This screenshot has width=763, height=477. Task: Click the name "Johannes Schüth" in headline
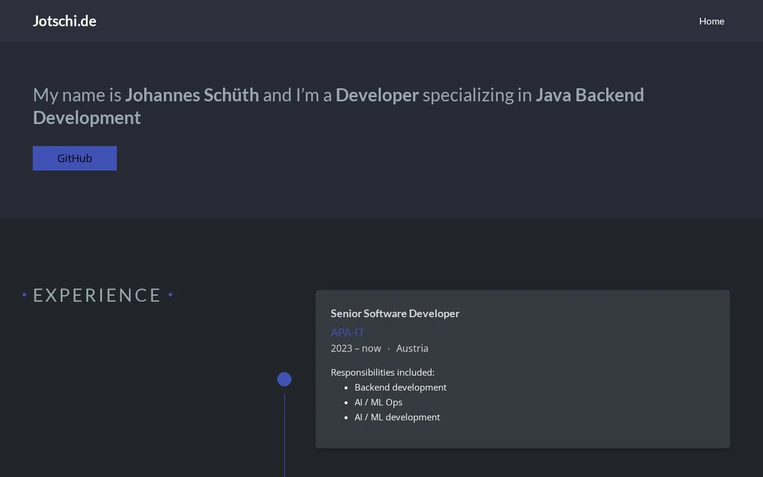(x=192, y=95)
